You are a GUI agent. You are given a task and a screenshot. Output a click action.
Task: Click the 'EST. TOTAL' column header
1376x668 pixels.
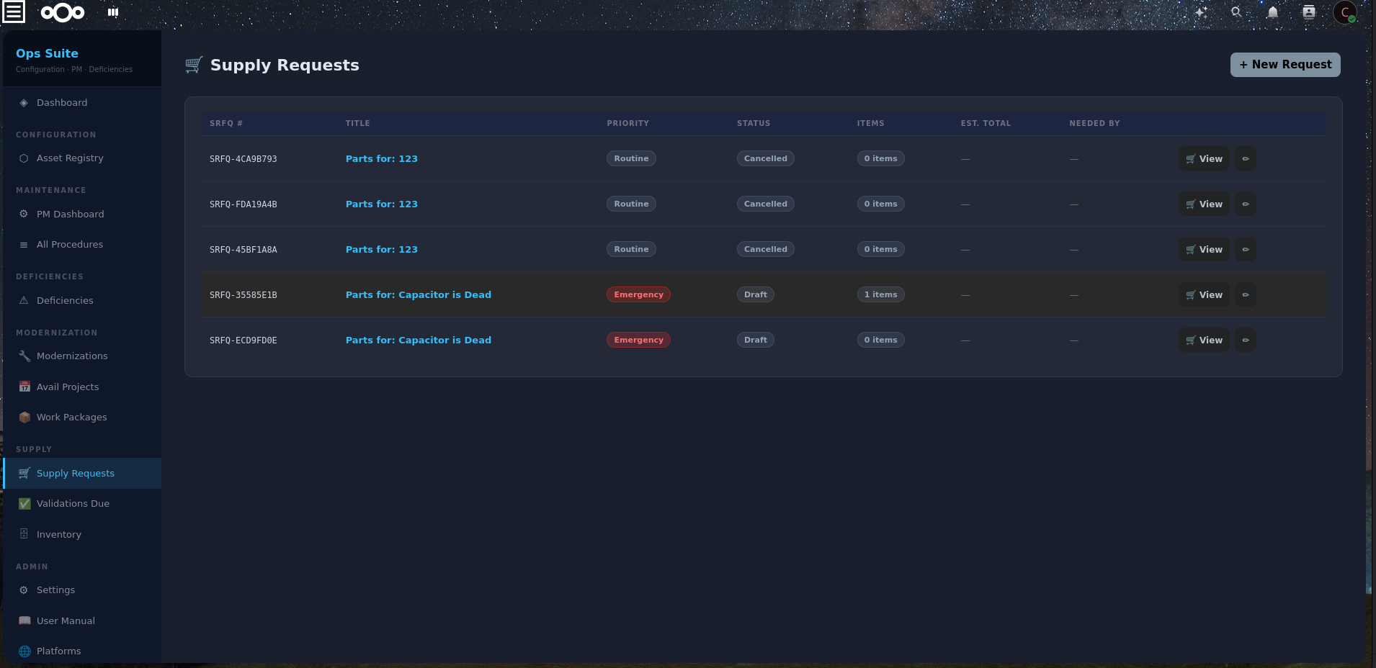click(x=986, y=124)
